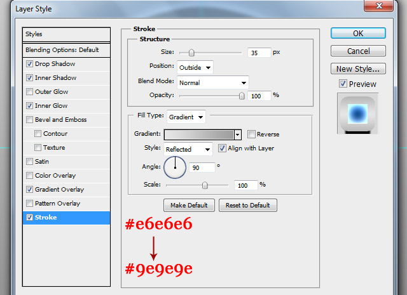Open the gradient swatch editor
407x295 pixels.
(x=199, y=134)
